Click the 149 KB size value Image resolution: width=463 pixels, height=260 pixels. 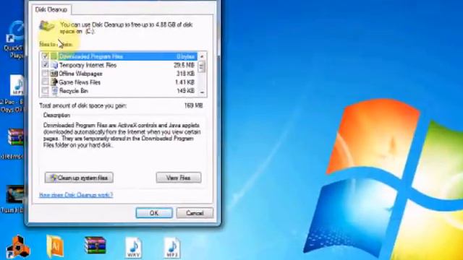pyautogui.click(x=185, y=91)
